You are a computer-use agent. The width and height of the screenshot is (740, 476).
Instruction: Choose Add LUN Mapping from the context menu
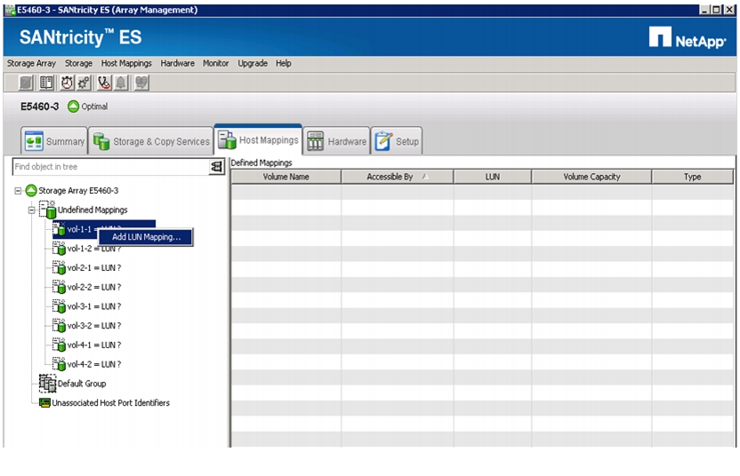pyautogui.click(x=146, y=237)
